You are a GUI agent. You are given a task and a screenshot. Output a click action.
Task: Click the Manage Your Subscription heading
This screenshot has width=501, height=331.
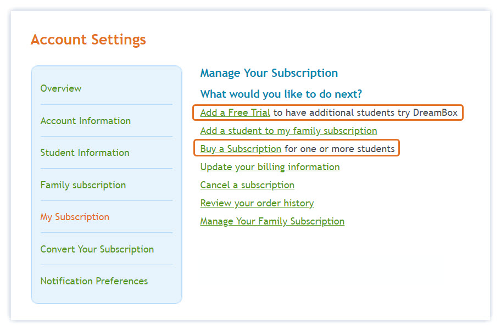point(269,73)
